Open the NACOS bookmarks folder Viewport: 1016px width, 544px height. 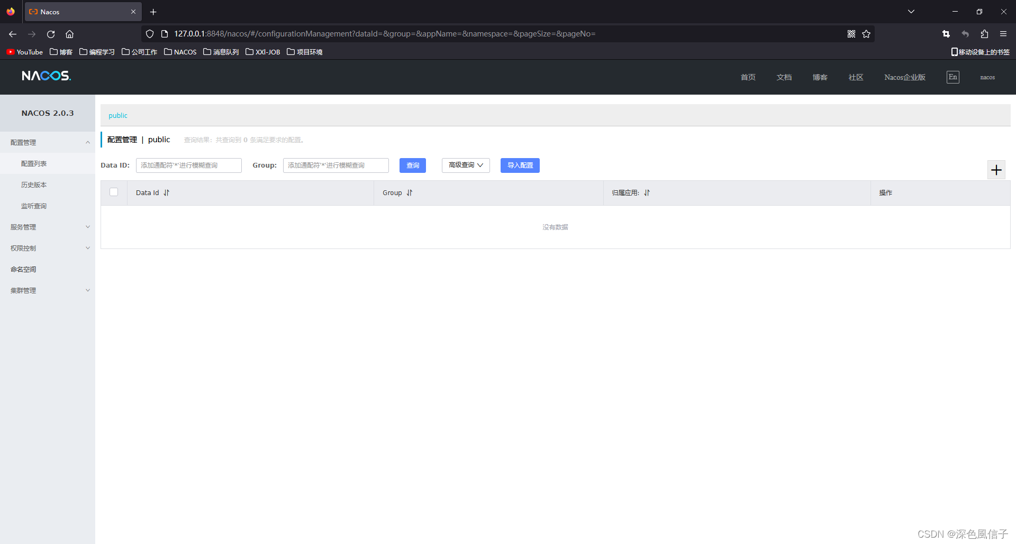coord(180,52)
